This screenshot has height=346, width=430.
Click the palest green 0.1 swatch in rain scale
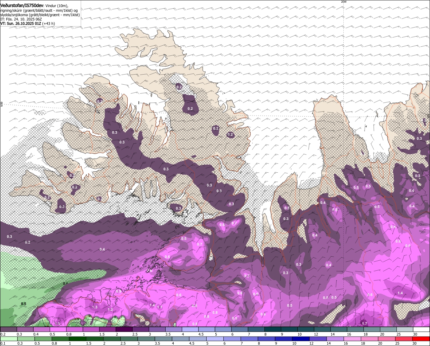click(x=8, y=339)
